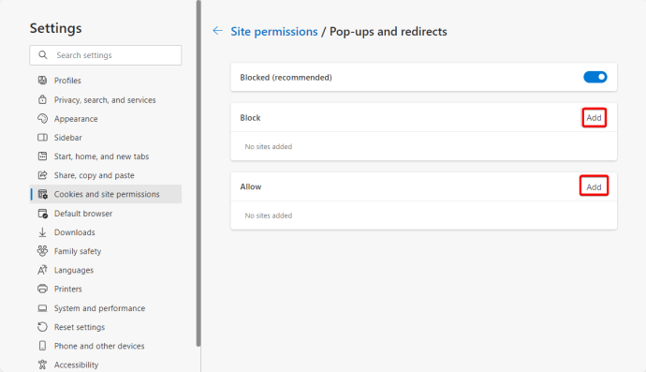Select Reset settings

tap(106, 327)
